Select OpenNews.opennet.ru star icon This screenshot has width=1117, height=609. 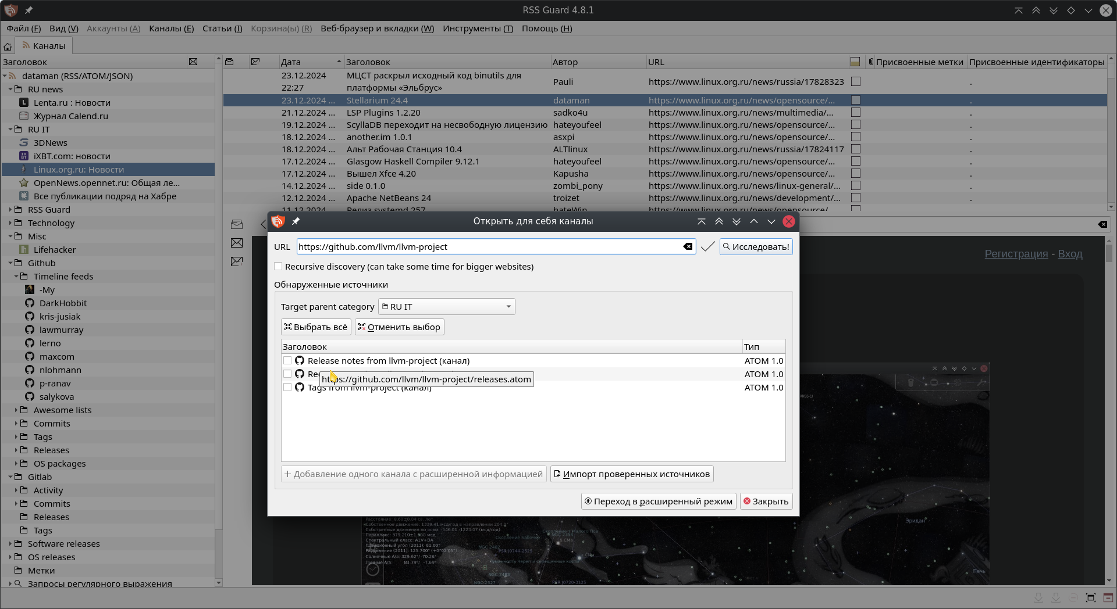24,183
